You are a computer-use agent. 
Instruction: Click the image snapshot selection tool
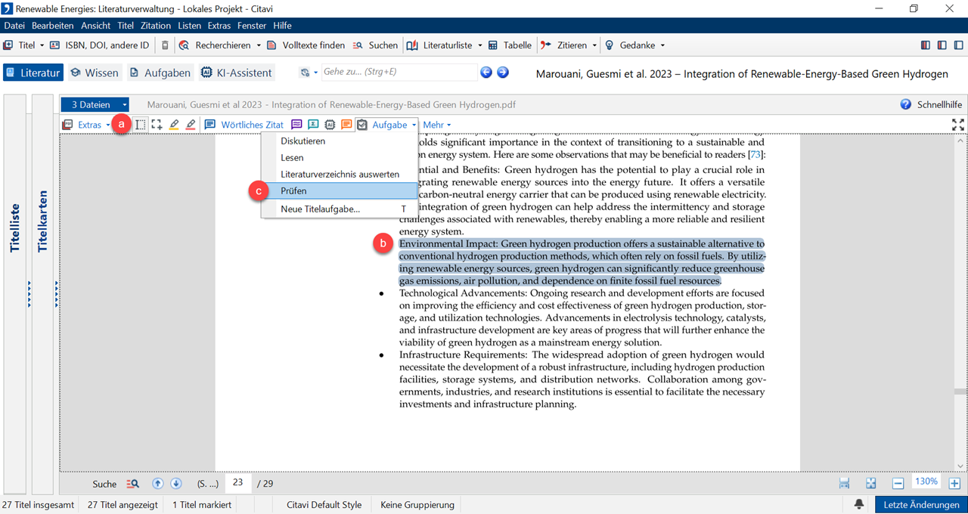tap(157, 125)
